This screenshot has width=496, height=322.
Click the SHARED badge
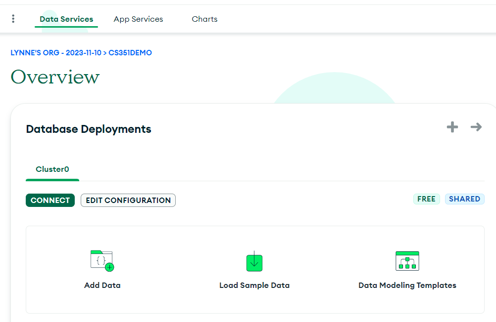click(464, 199)
